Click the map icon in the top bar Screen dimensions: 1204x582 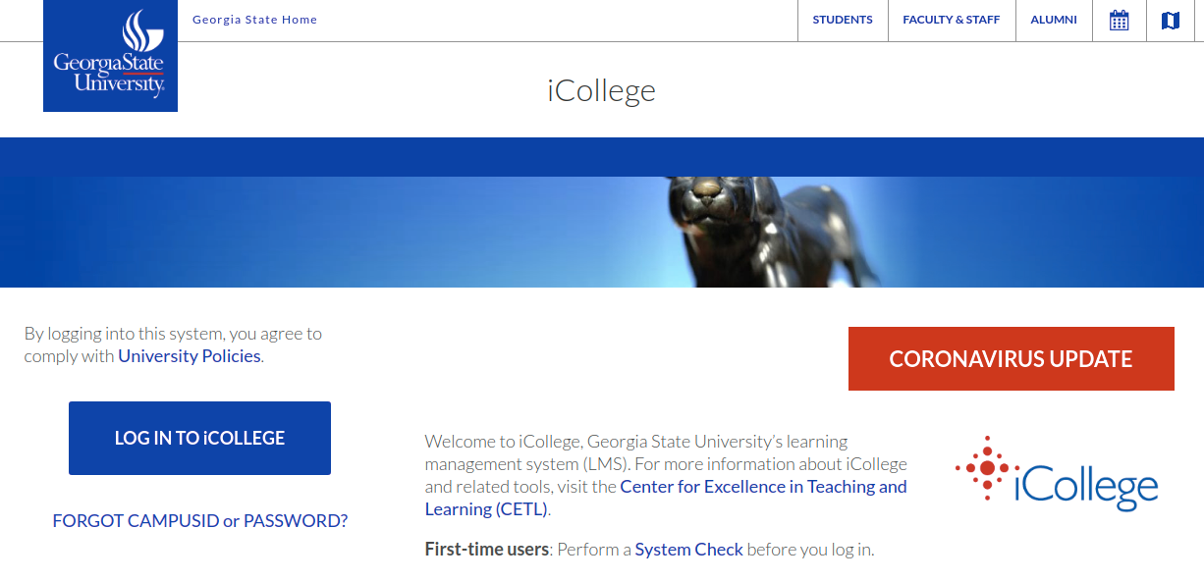[1170, 20]
